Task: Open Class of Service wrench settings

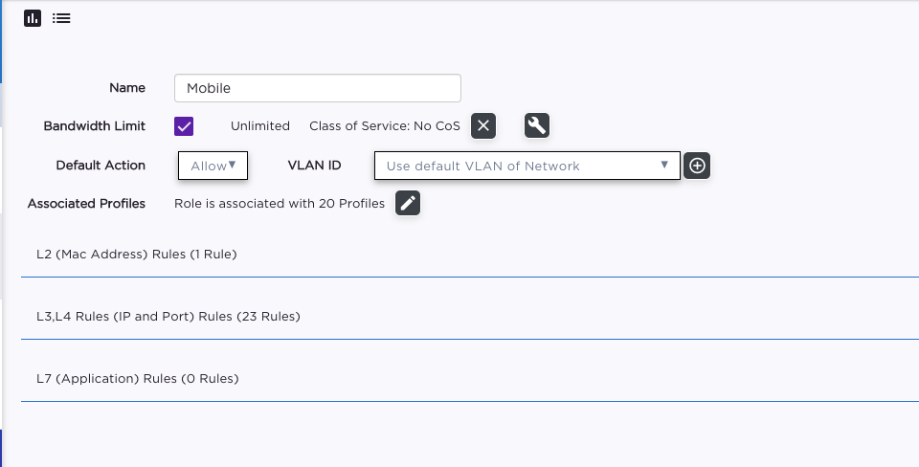Action: 537,125
